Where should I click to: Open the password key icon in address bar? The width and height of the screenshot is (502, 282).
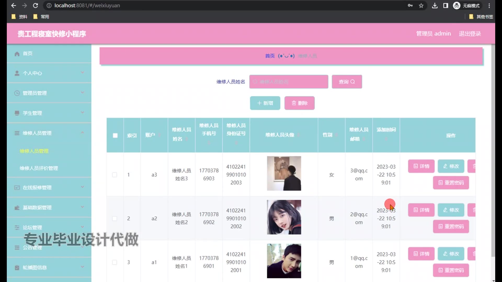(x=410, y=5)
